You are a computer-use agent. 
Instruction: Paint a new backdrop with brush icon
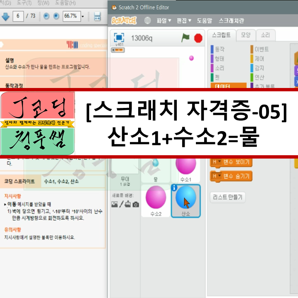[121, 205]
